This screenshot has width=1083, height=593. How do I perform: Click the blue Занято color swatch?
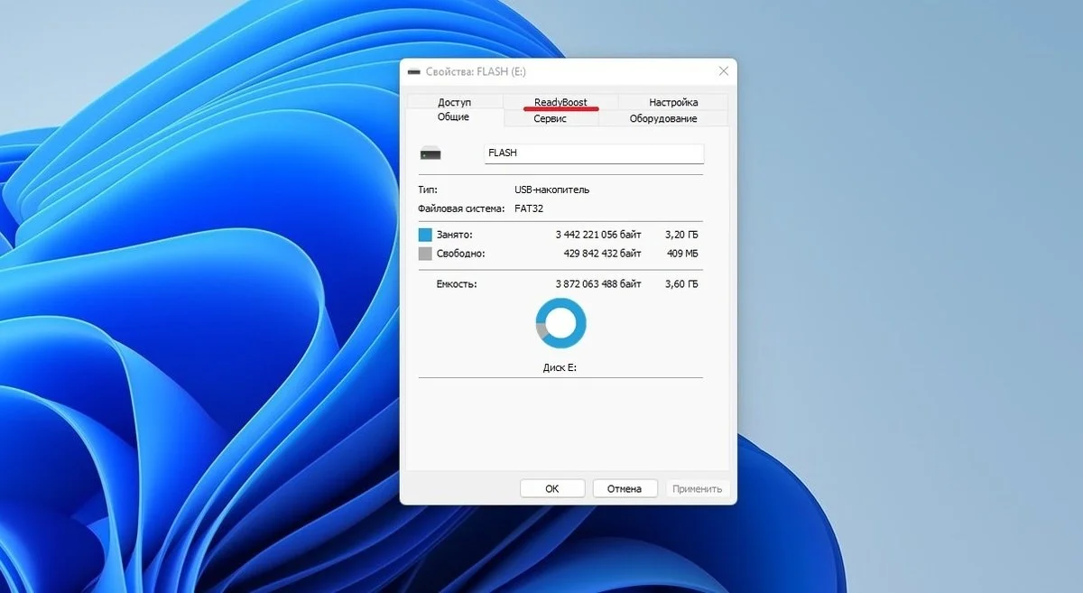[x=425, y=235]
